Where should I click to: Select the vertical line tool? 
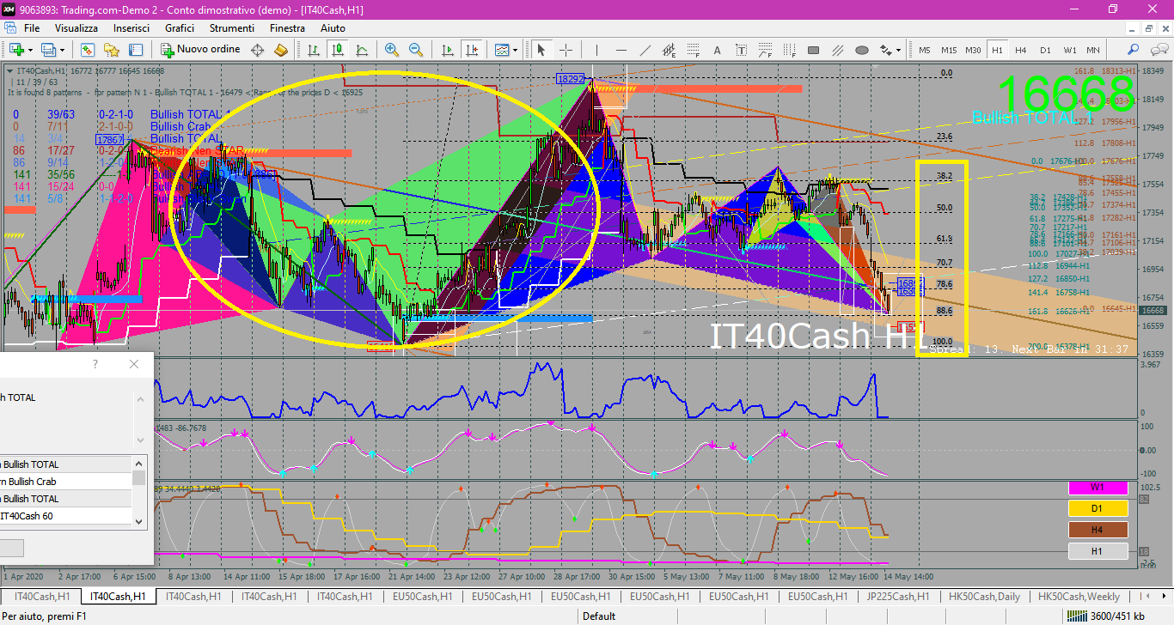click(597, 50)
